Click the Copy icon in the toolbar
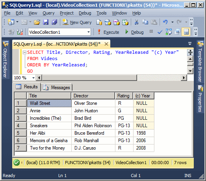This screenshot has height=181, width=206. (x=145, y=22)
